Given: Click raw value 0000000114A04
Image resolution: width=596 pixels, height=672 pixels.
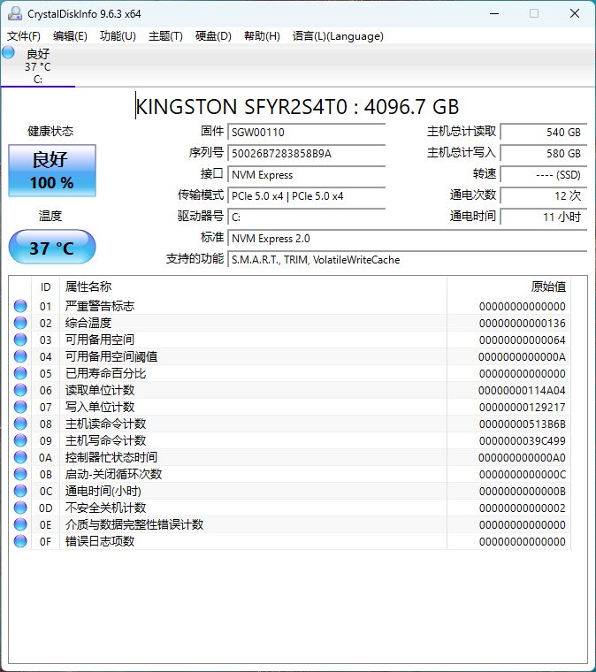Looking at the screenshot, I should [522, 391].
